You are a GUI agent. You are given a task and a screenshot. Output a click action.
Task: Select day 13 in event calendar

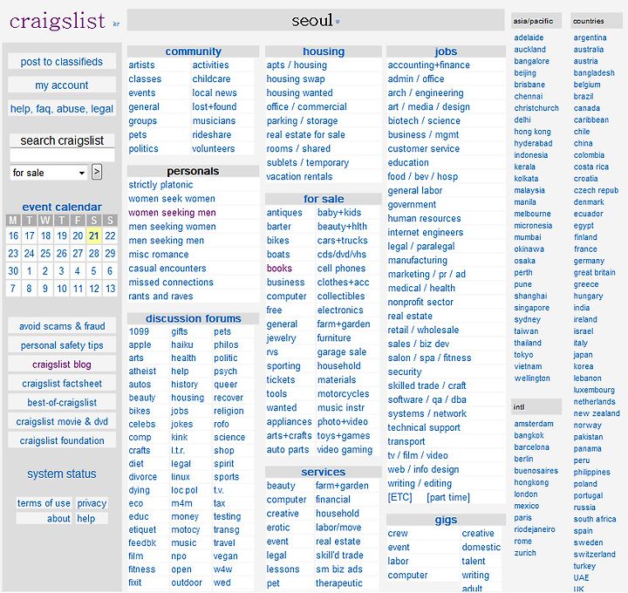[110, 289]
